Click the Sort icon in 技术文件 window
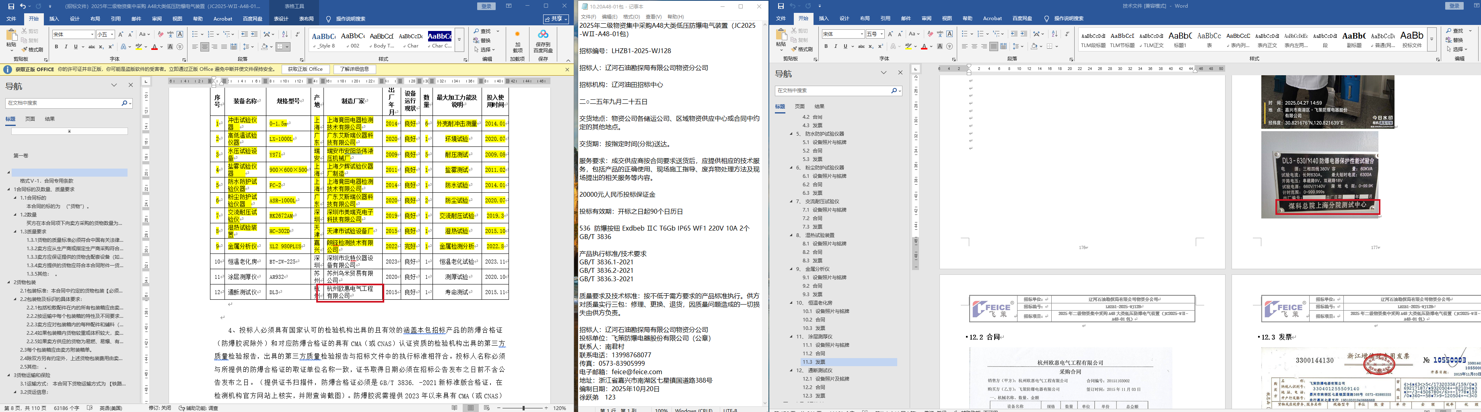Screen dimensions: 1481x412 (1055, 35)
